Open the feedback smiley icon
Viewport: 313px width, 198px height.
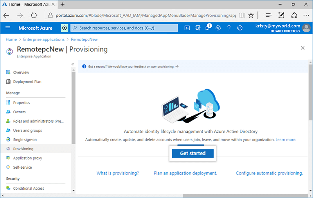pyautogui.click(x=239, y=28)
